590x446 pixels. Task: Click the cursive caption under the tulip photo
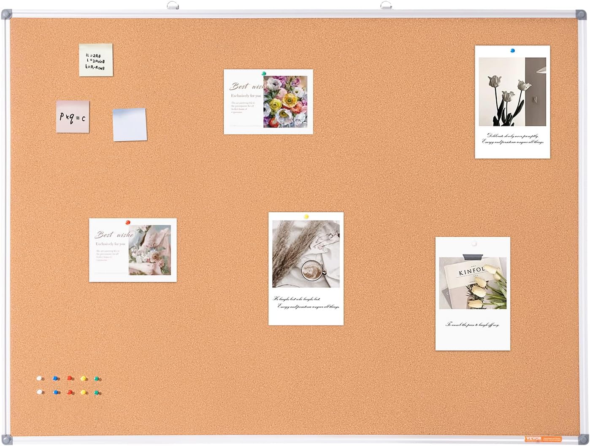tap(512, 139)
